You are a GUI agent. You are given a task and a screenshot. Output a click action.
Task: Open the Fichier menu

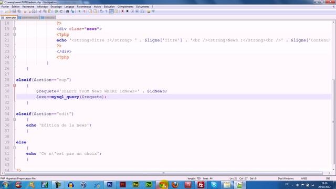5,7
